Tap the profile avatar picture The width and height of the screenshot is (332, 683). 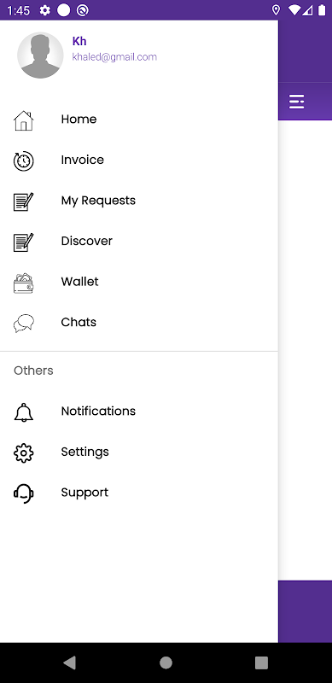[40, 55]
